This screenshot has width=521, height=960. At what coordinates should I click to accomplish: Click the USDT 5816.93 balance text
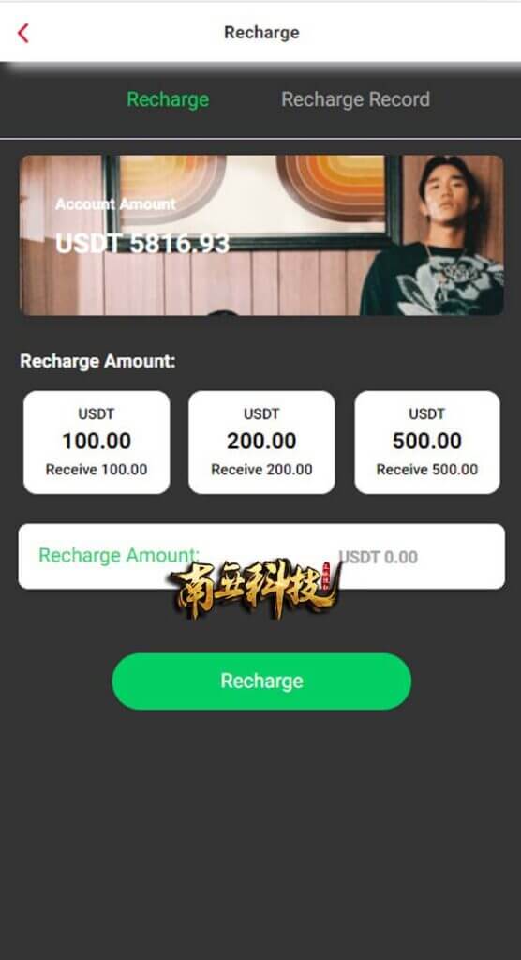tap(142, 243)
